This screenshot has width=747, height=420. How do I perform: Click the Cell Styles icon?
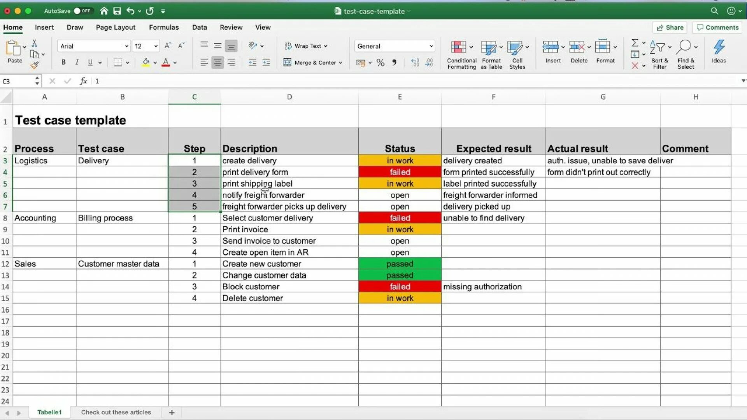[x=517, y=53]
